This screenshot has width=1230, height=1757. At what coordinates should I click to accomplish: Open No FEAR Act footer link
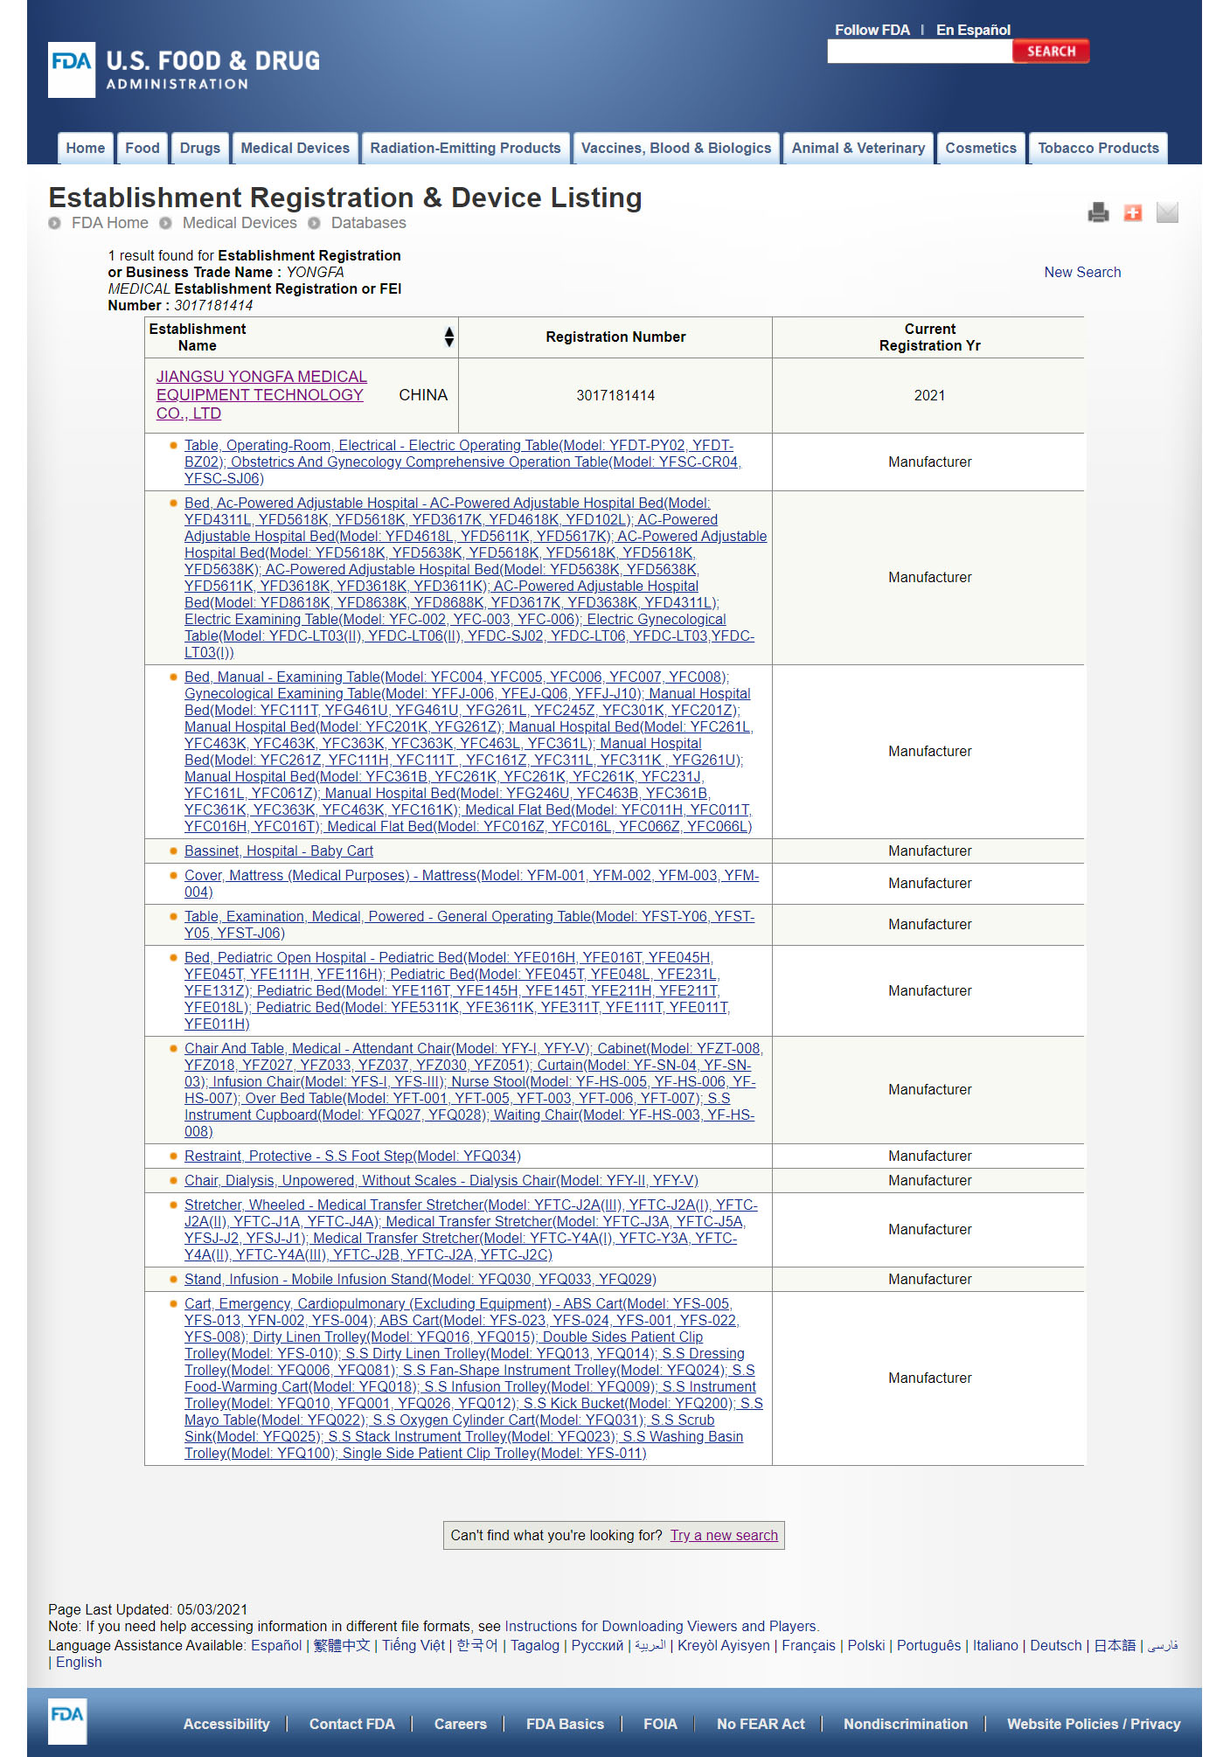tap(761, 1724)
